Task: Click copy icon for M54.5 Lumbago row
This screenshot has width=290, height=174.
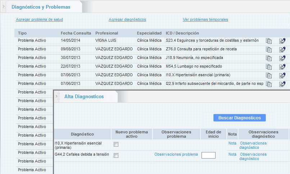Action: tap(268, 67)
